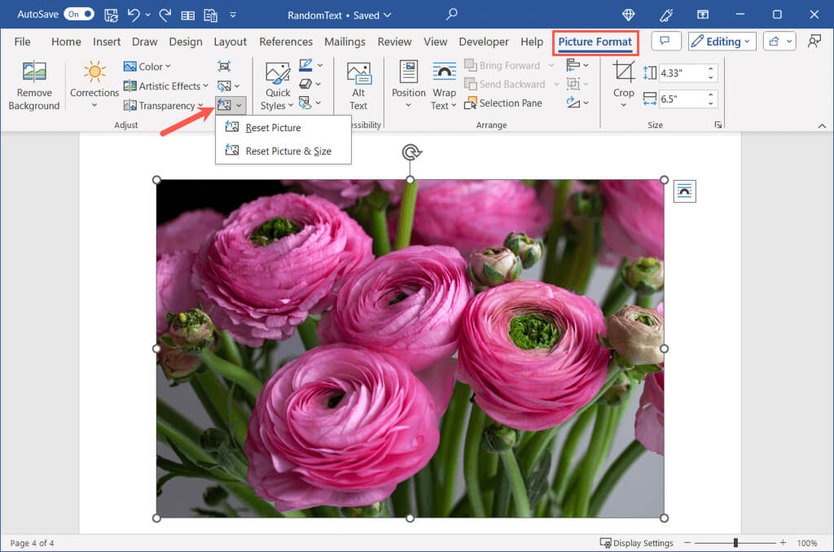Image resolution: width=834 pixels, height=552 pixels.
Task: Click the Undo arrow icon
Action: tap(134, 15)
